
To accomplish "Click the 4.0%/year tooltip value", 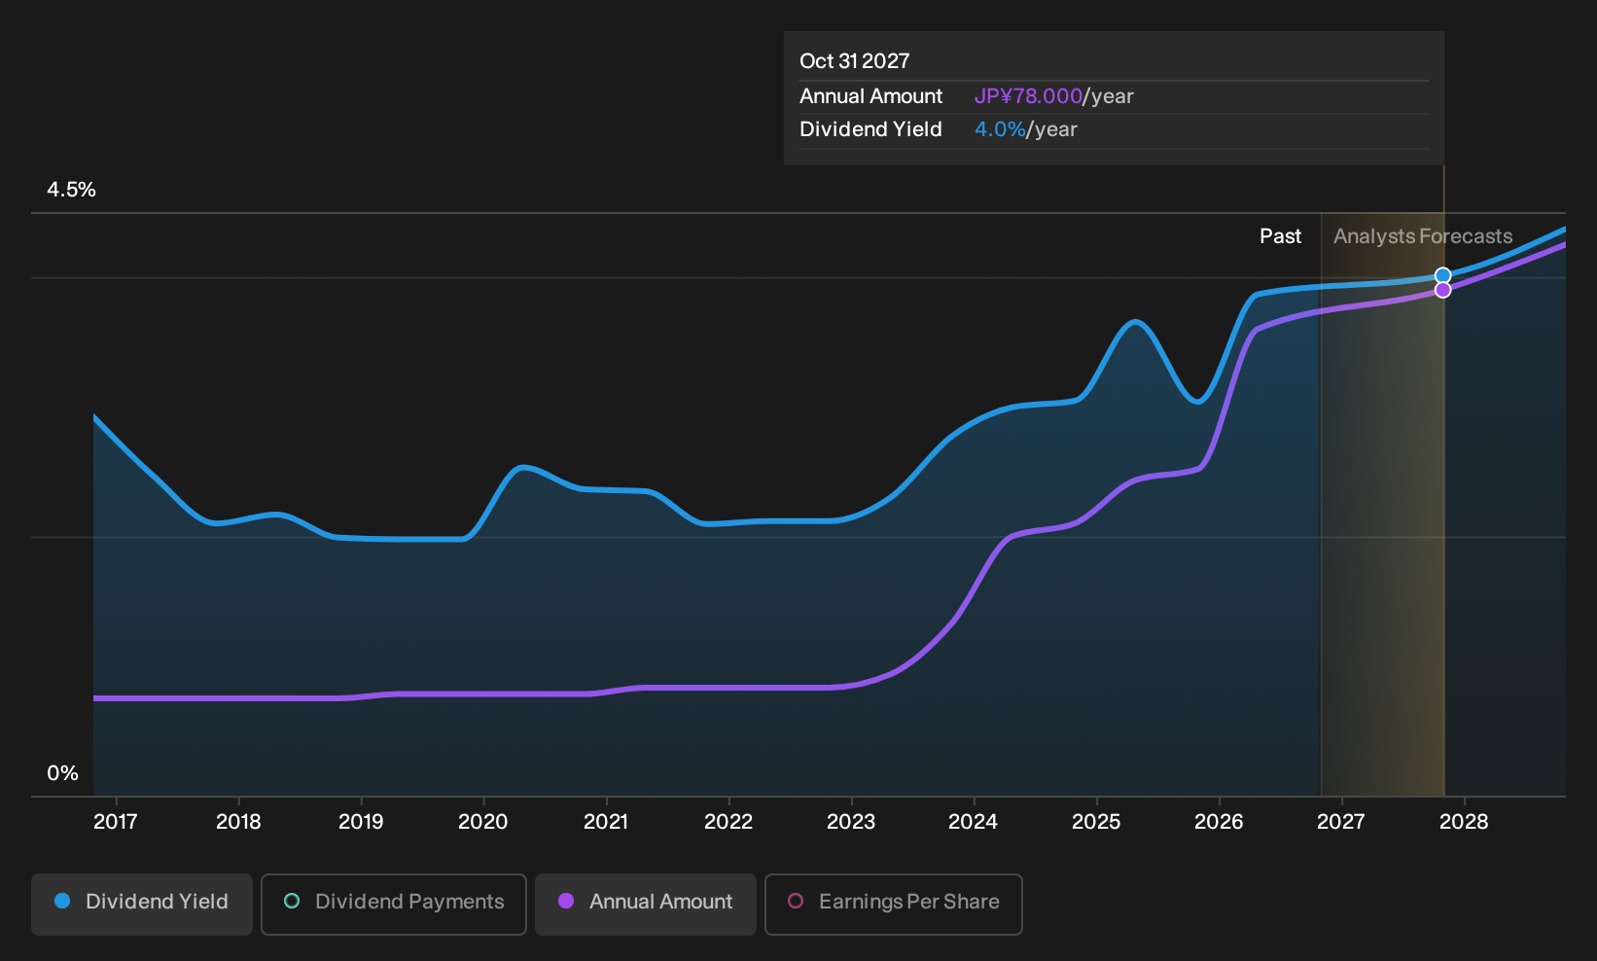I will click(1026, 129).
